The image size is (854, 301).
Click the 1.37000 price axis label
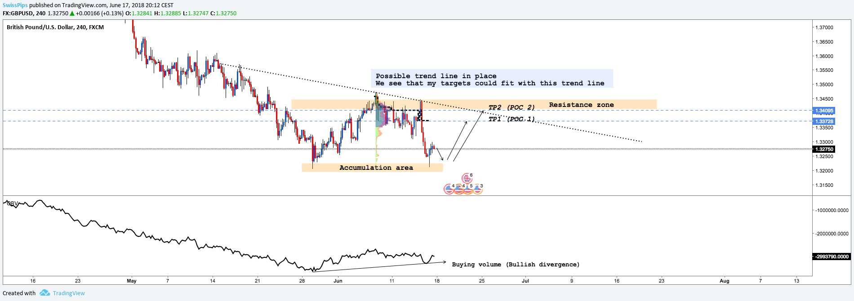click(x=824, y=27)
